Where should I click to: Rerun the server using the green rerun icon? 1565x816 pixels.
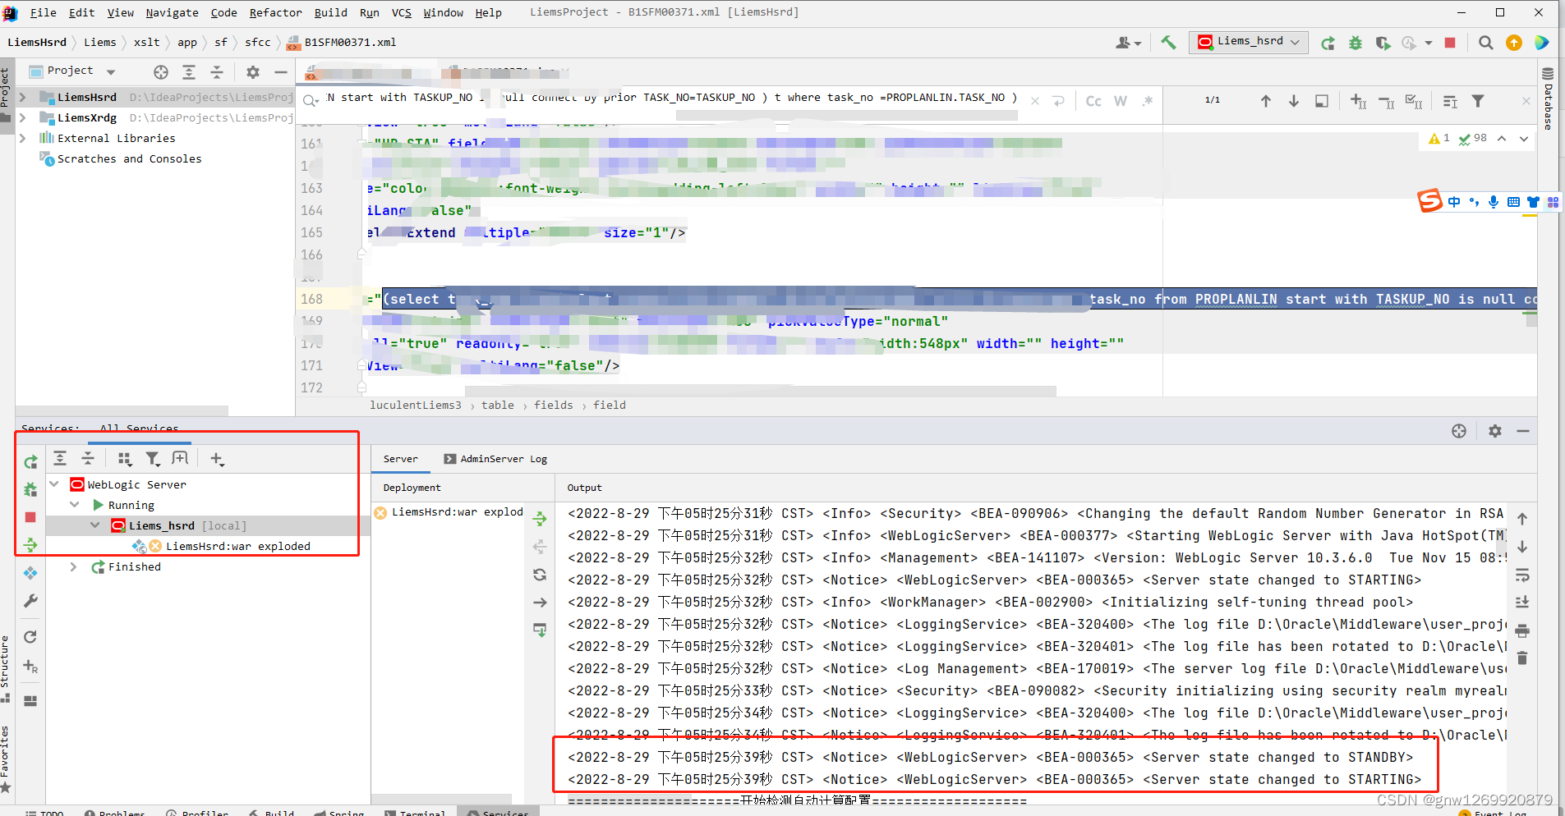coord(30,461)
